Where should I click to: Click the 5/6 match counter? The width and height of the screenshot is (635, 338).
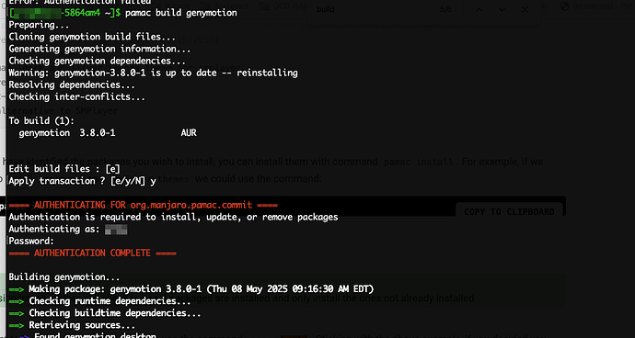coord(445,9)
